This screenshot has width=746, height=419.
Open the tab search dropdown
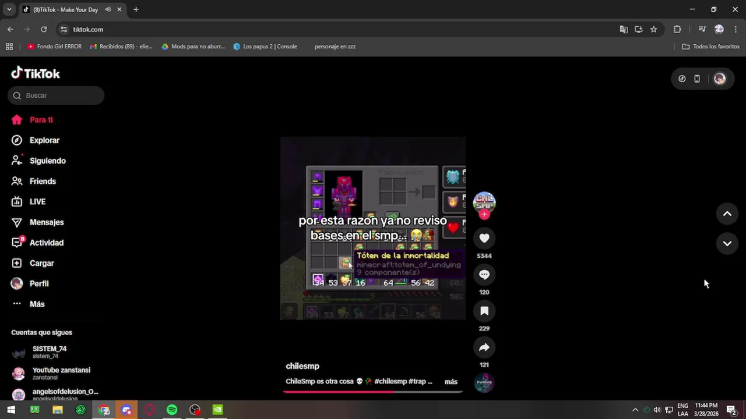pos(9,9)
